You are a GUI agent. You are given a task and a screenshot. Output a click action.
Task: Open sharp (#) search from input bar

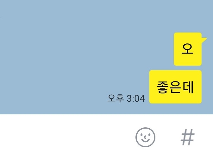(188, 137)
